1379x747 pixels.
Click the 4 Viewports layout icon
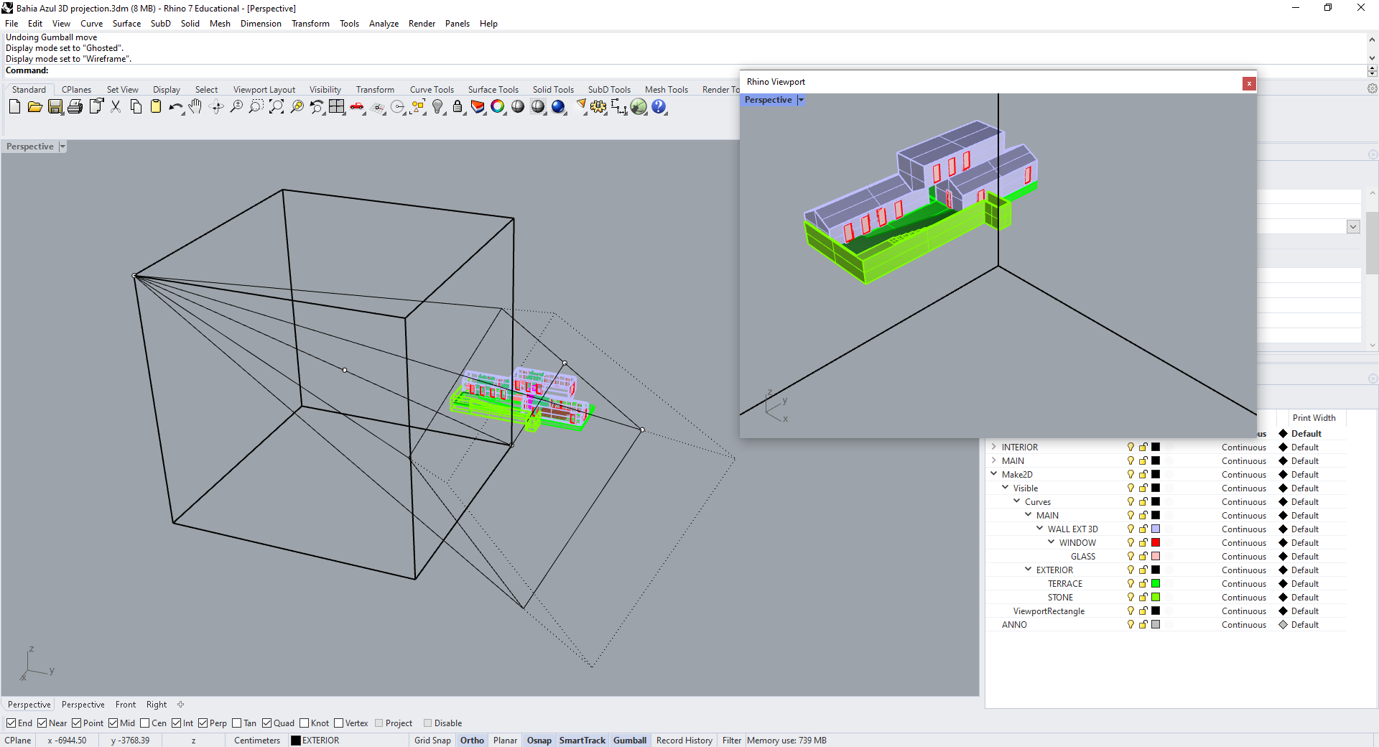[337, 107]
